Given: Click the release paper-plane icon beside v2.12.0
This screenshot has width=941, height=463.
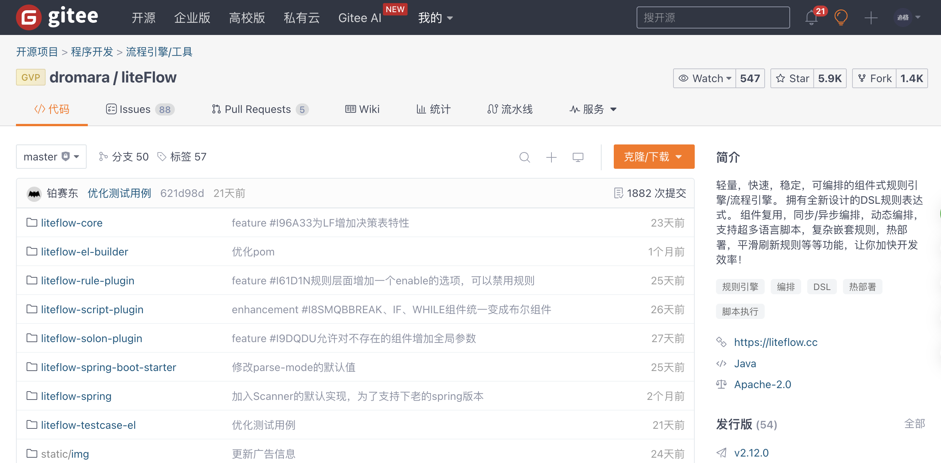Looking at the screenshot, I should tap(721, 453).
